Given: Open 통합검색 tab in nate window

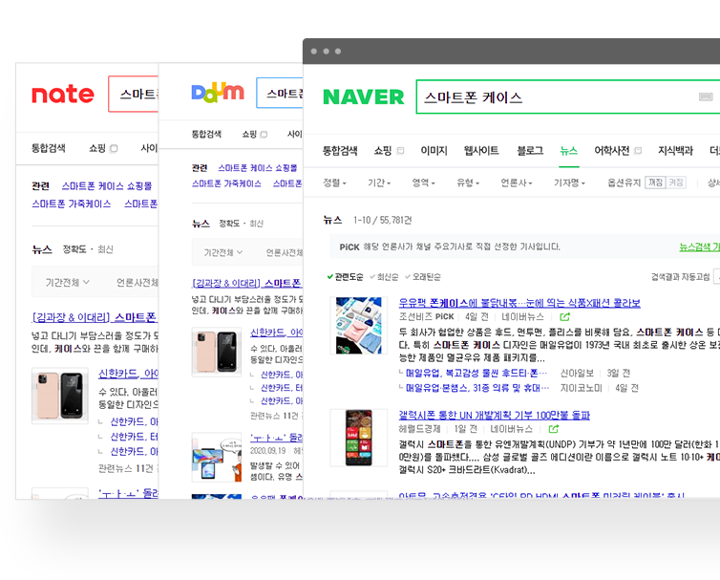Looking at the screenshot, I should click(x=48, y=148).
